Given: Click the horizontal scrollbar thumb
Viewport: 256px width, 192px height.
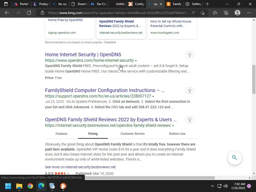Looking at the screenshot, I should point(150,178).
